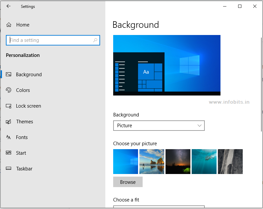Click the back arrow in Settings header
This screenshot has width=263, height=209.
[x=9, y=6]
